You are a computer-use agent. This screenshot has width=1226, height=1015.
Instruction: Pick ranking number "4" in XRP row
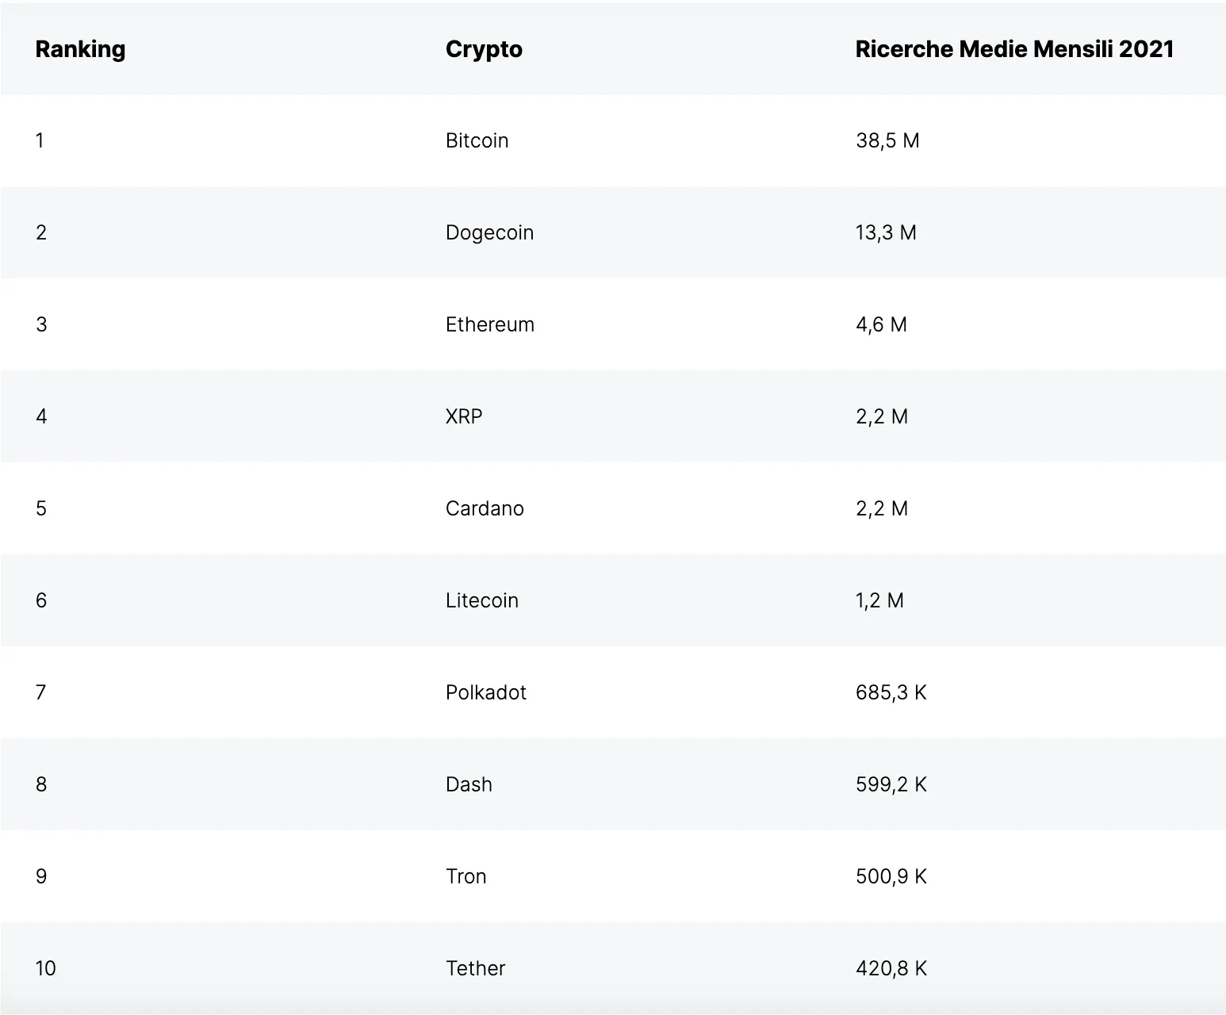[x=41, y=416]
